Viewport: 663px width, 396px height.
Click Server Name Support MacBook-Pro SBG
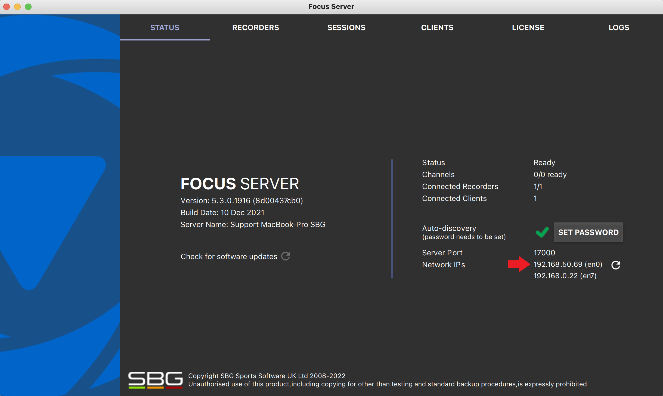pos(253,224)
